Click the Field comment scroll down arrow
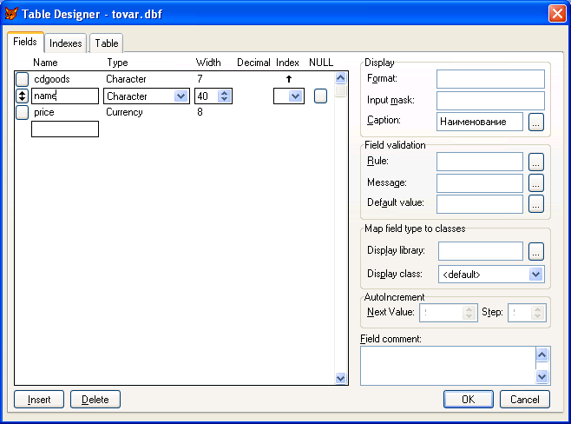 coord(541,376)
